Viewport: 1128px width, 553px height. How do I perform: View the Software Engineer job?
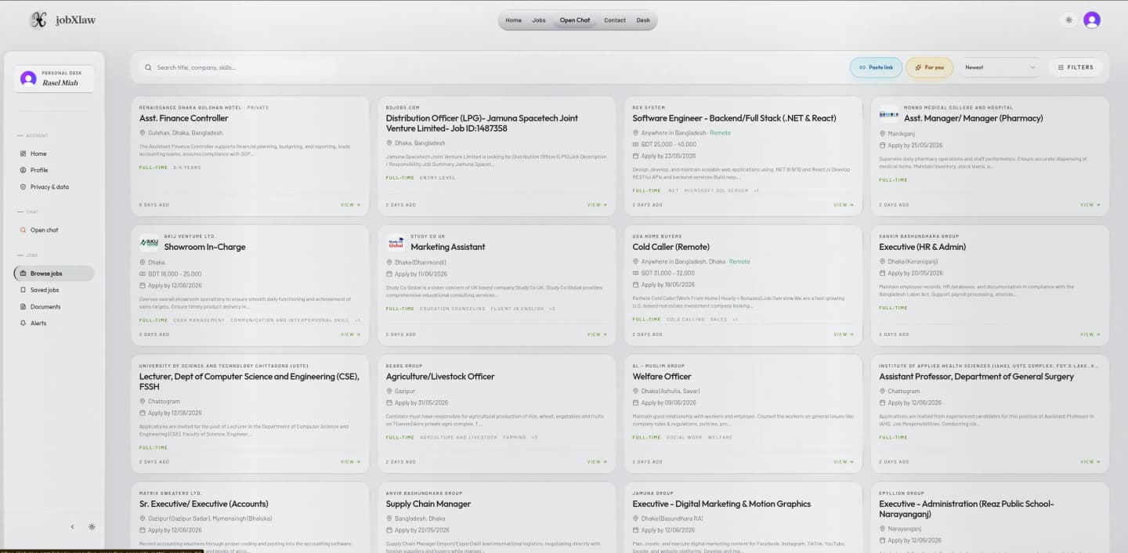tap(844, 205)
